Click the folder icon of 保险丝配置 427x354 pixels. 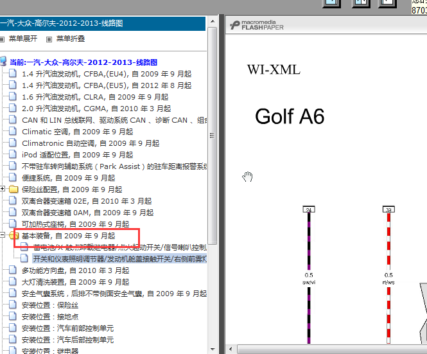coord(13,189)
